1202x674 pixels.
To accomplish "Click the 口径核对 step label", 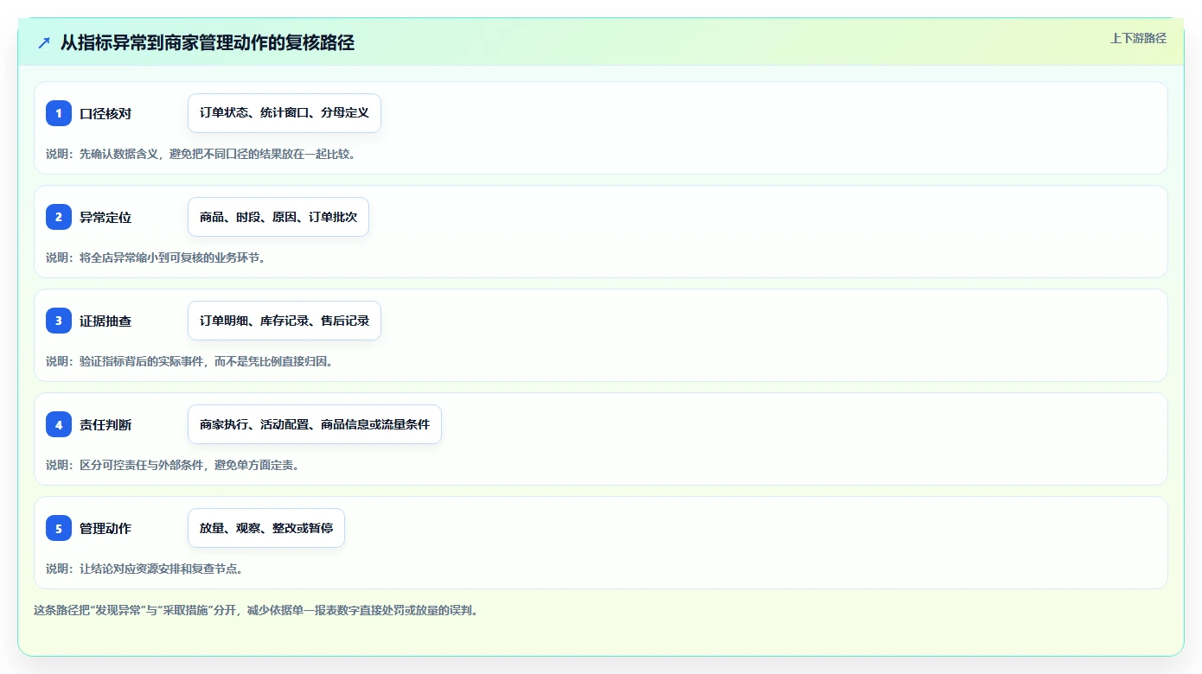I will [x=105, y=113].
